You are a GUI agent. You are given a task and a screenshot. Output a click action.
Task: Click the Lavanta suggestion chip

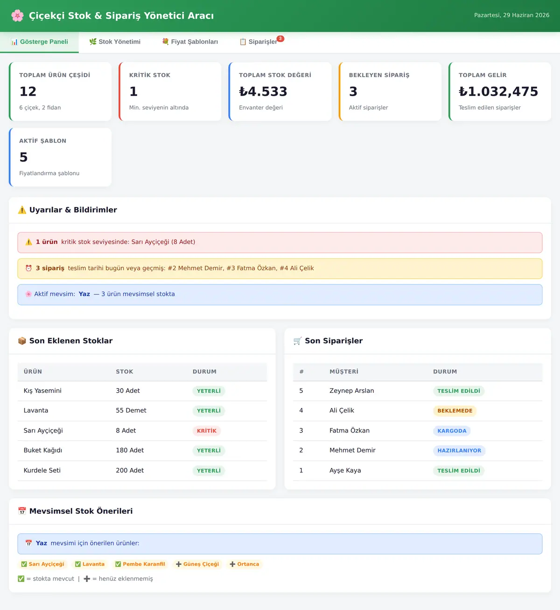coord(90,564)
